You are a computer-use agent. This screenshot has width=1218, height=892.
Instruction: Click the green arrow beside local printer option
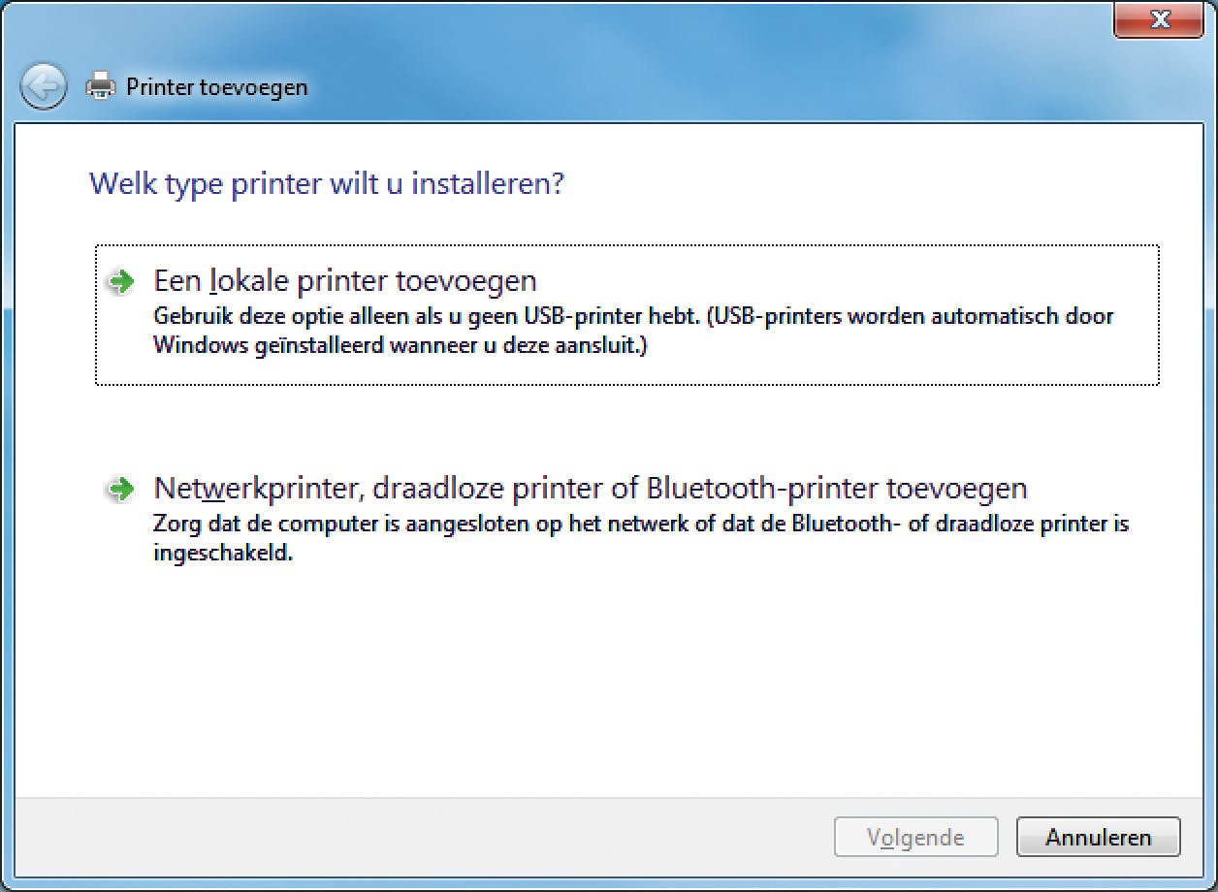pos(121,281)
